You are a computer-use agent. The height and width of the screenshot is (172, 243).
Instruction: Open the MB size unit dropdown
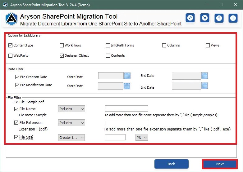point(142,137)
